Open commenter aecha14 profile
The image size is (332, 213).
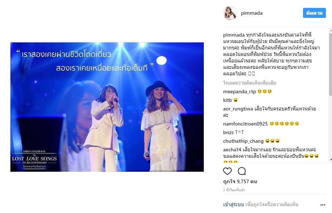click(232, 150)
